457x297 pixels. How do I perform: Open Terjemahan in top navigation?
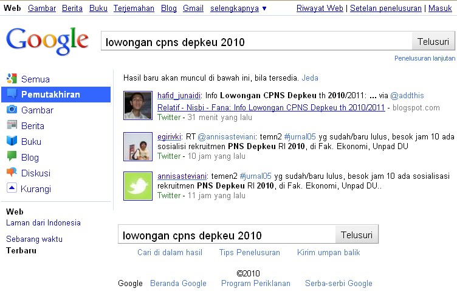pyautogui.click(x=134, y=8)
